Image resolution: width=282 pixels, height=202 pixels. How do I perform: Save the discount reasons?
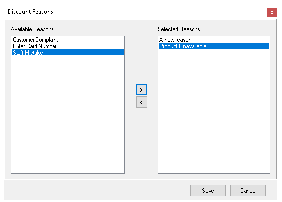tap(208, 190)
